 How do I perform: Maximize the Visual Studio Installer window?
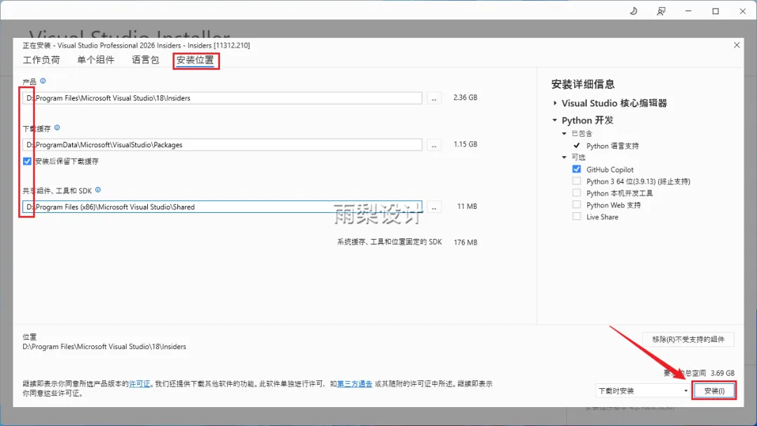pyautogui.click(x=716, y=11)
